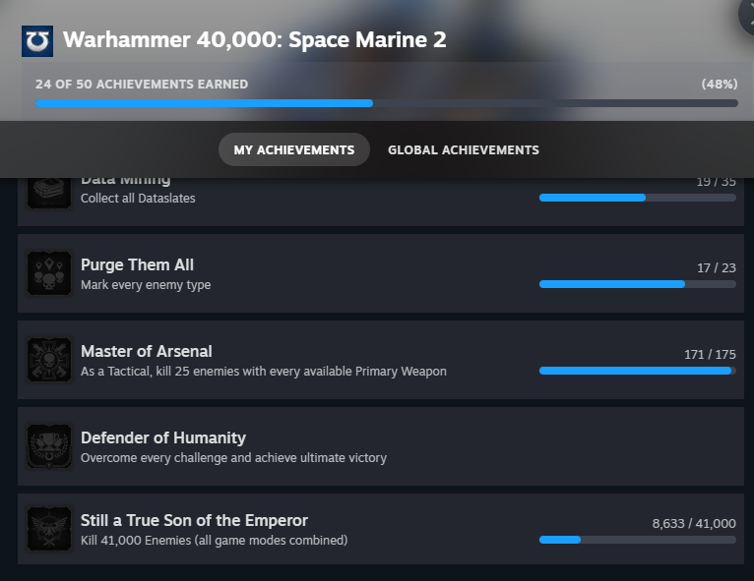Click the Data Mining 19/35 progress bar
754x581 pixels.
click(637, 198)
